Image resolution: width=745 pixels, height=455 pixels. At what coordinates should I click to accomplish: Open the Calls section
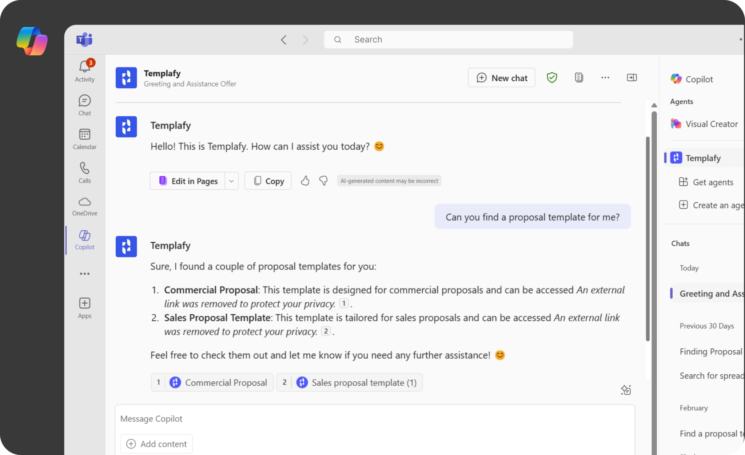coord(84,172)
